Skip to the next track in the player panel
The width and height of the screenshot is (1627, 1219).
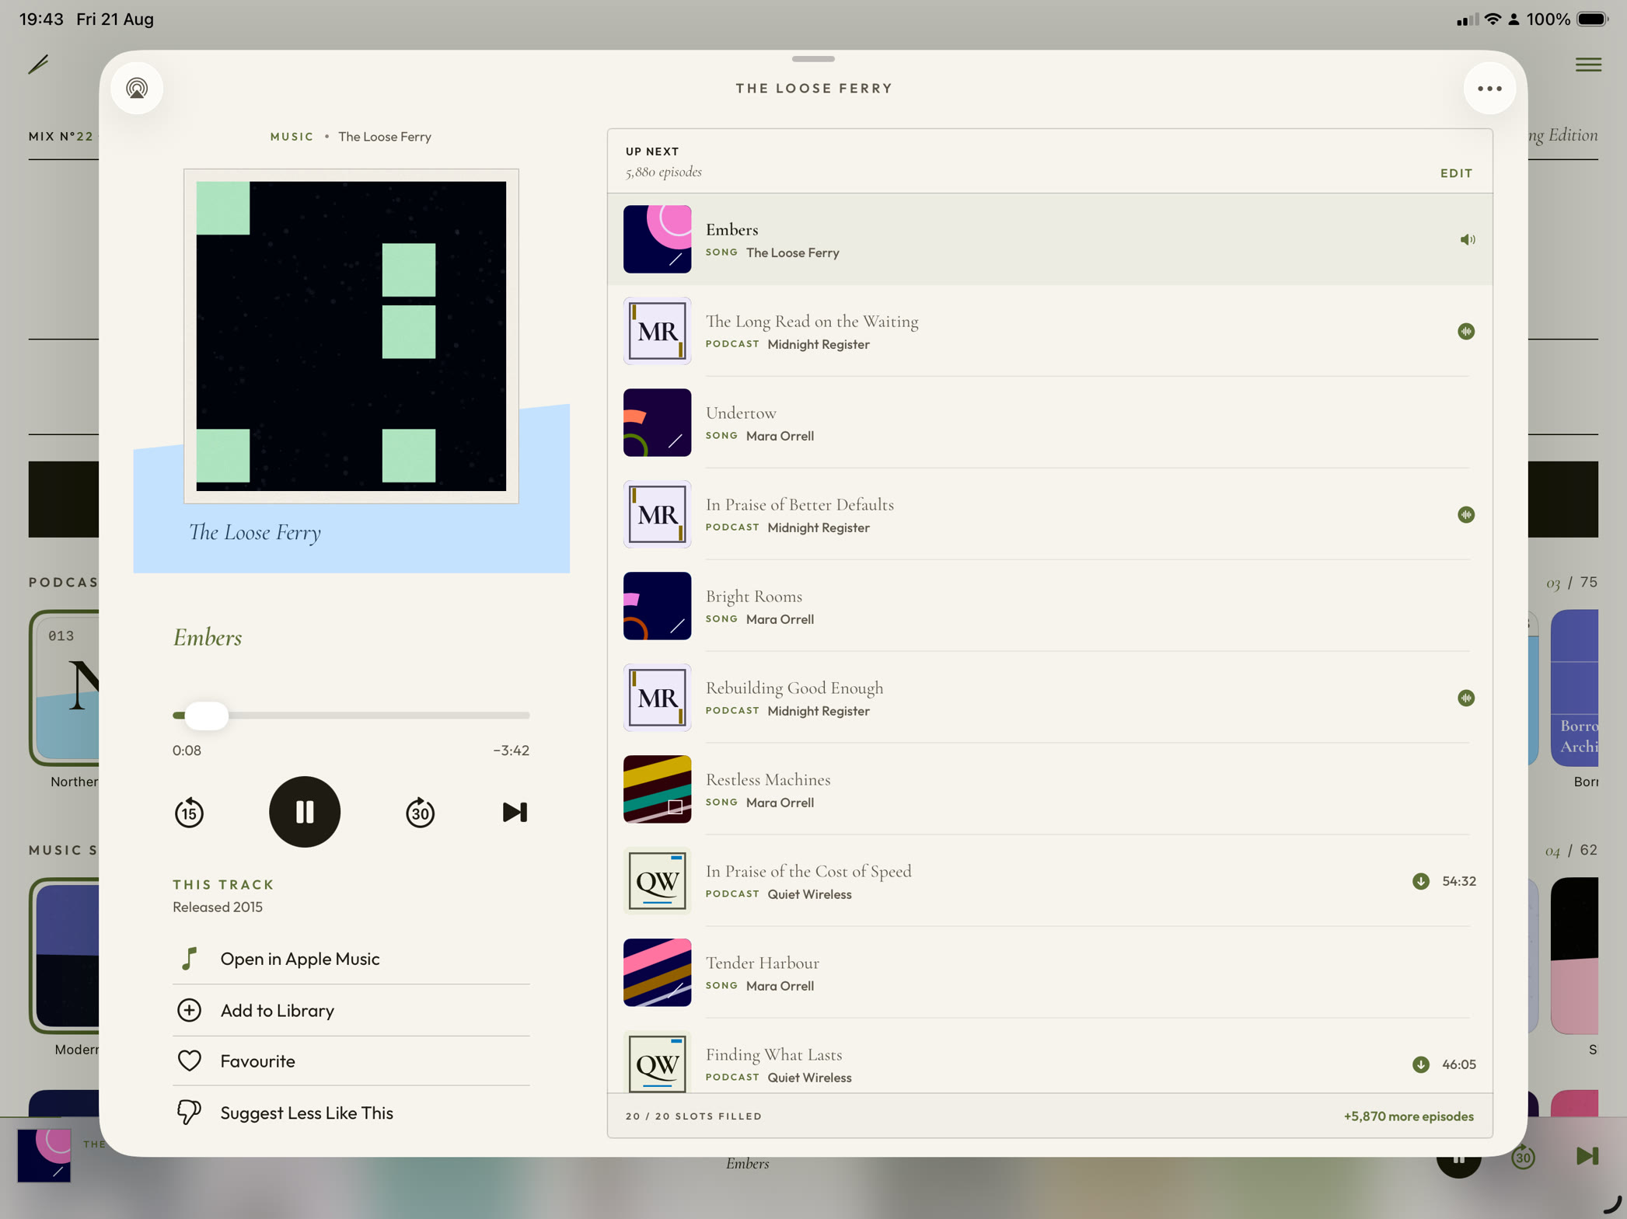tap(515, 813)
